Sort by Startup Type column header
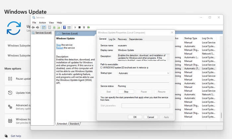 tap(191, 38)
